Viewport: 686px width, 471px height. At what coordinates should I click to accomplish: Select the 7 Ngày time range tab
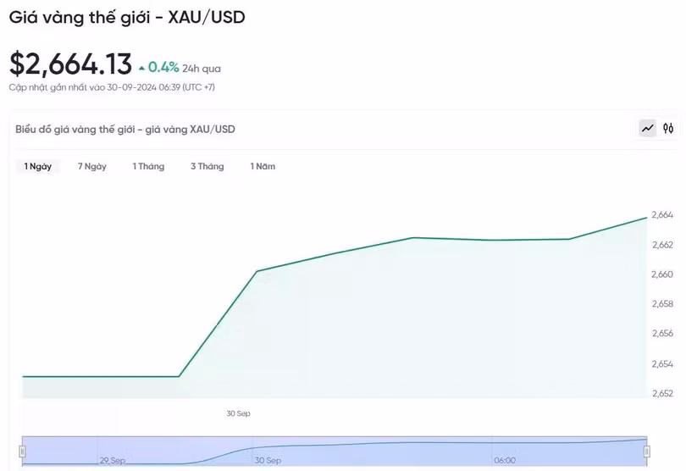pos(92,167)
